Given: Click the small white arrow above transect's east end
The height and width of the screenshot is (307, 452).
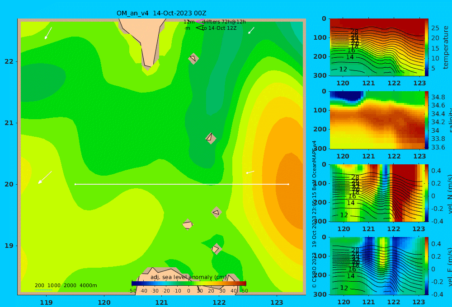Looking at the screenshot, I should pos(250,172).
